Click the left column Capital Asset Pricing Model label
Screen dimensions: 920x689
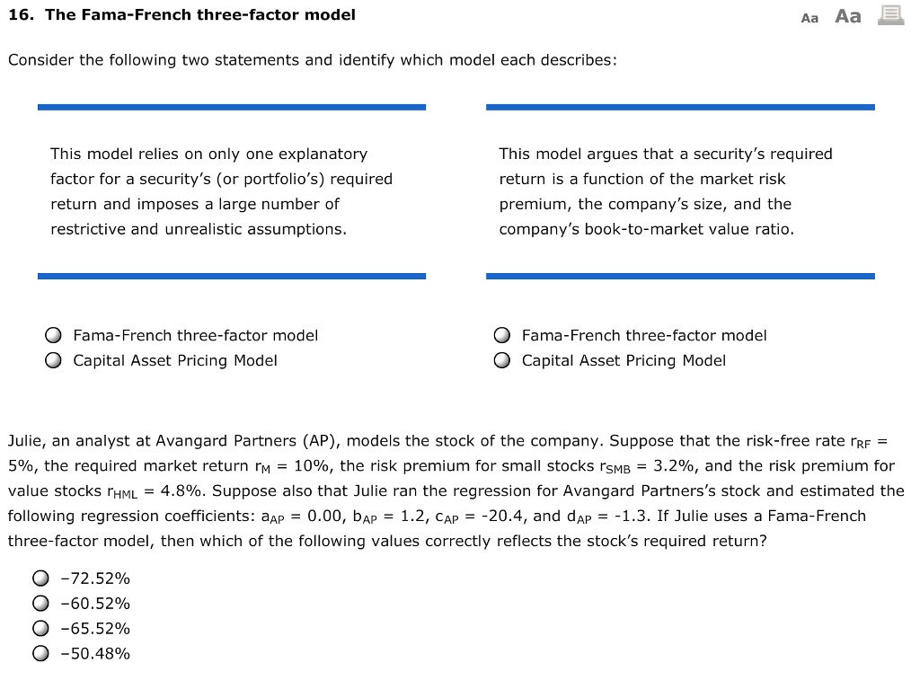point(174,360)
